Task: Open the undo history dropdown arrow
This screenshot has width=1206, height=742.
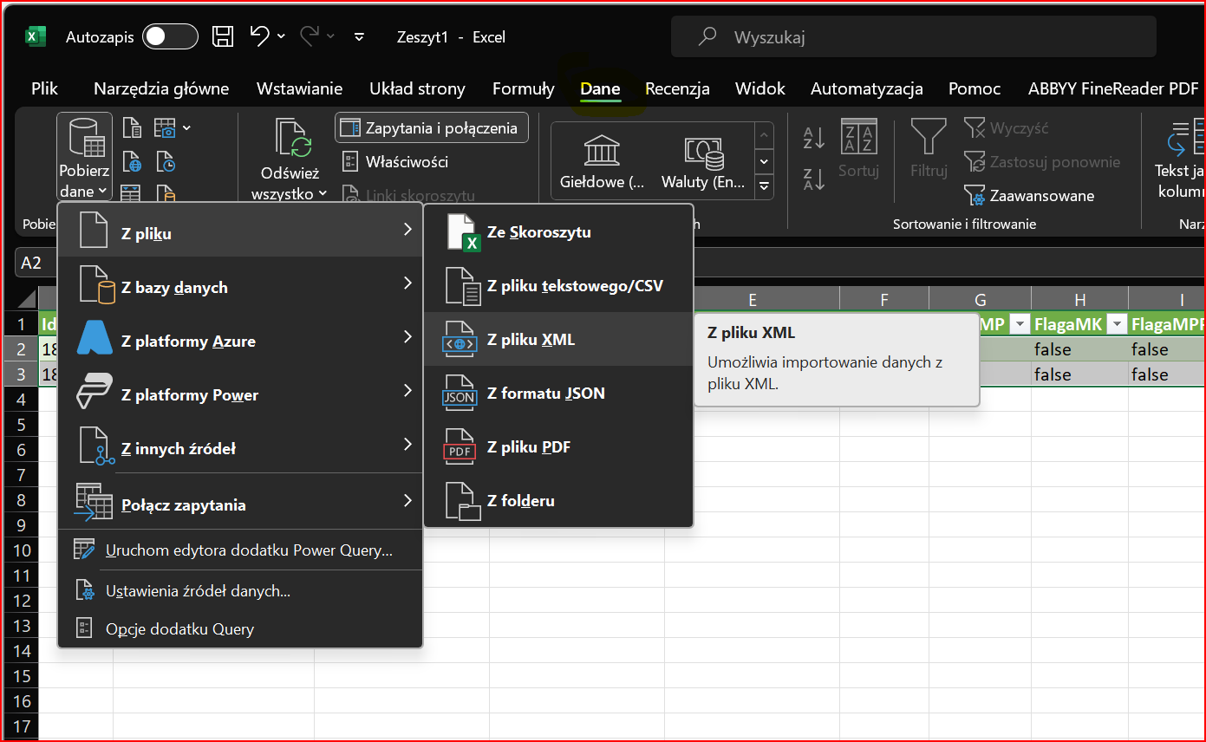Action: click(281, 36)
